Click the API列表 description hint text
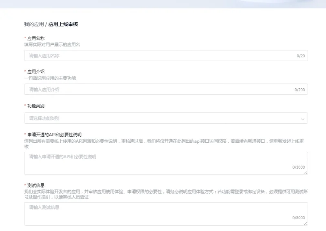 coord(164,144)
